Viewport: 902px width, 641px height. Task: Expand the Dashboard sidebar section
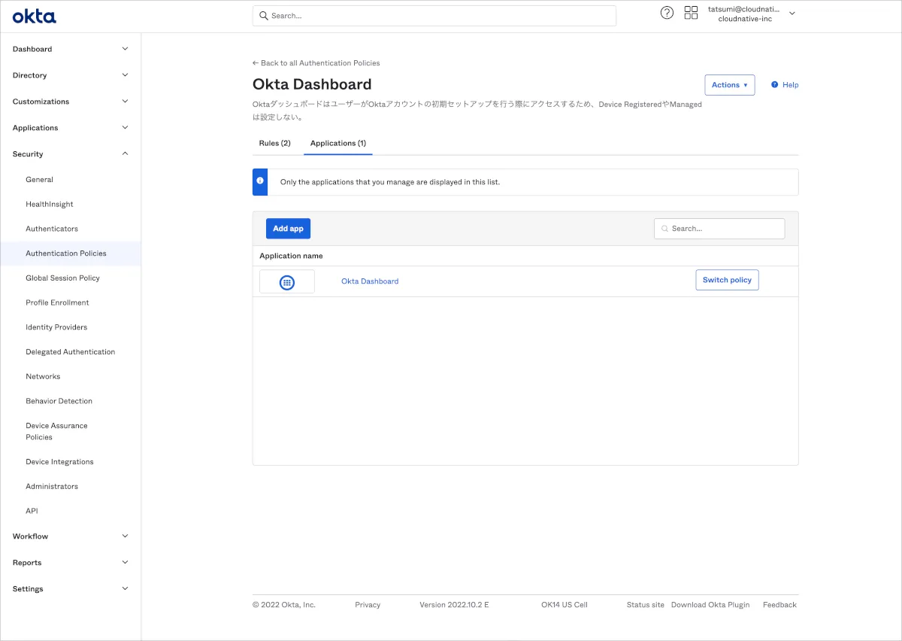[x=71, y=49]
